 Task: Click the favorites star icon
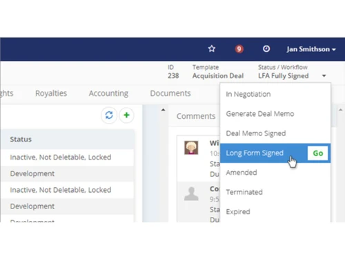[212, 49]
